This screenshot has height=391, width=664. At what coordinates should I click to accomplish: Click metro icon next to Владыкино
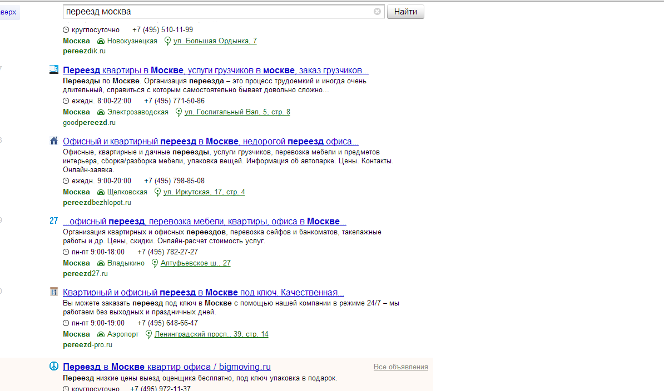(x=101, y=263)
